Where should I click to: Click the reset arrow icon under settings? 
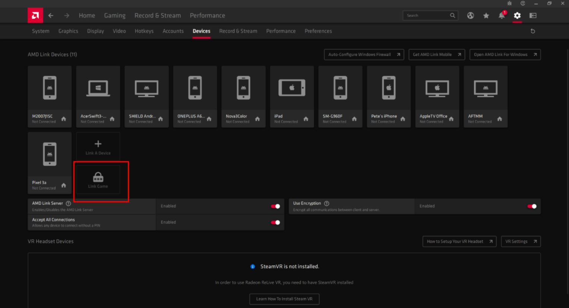coord(533,31)
